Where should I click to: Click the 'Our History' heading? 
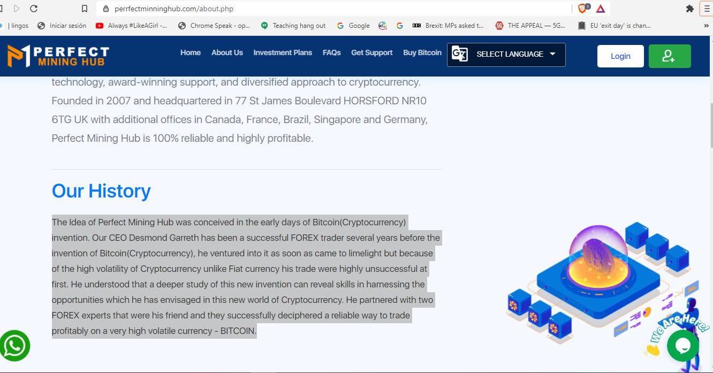tap(101, 191)
